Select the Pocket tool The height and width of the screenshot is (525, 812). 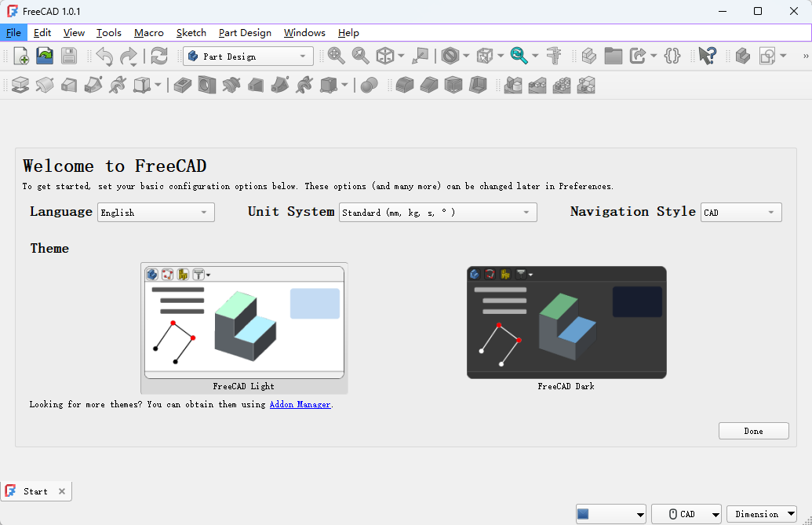tap(182, 85)
